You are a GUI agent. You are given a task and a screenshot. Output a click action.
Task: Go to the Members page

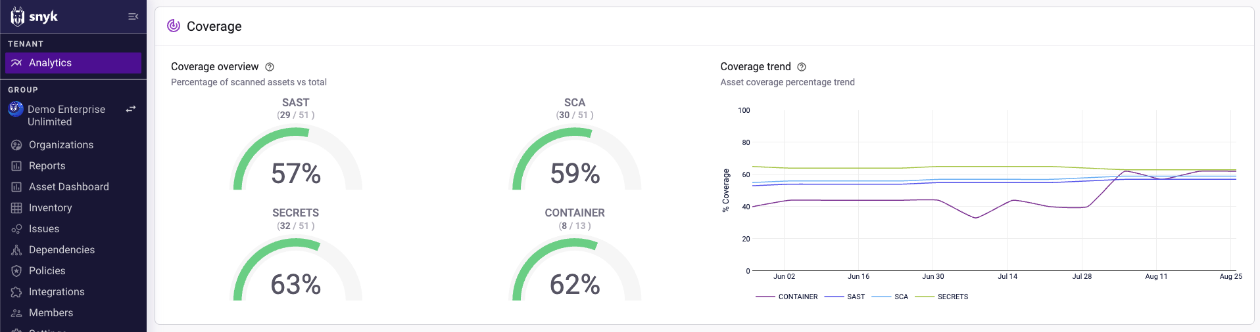(51, 313)
